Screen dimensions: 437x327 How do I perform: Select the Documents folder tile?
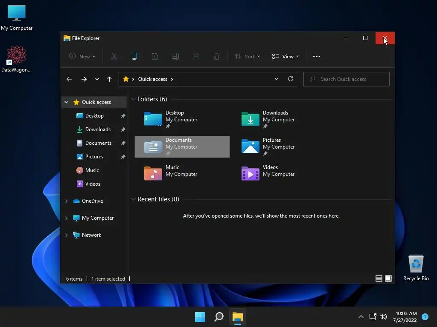[182, 147]
